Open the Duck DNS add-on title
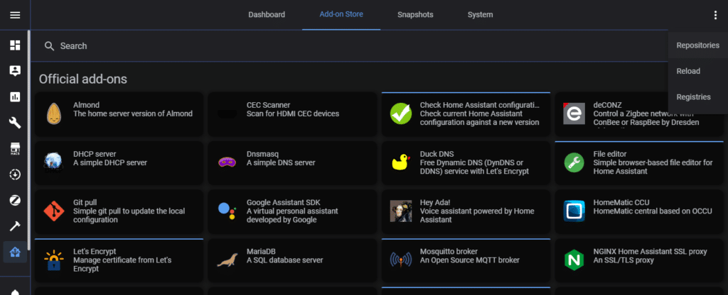 click(x=437, y=154)
